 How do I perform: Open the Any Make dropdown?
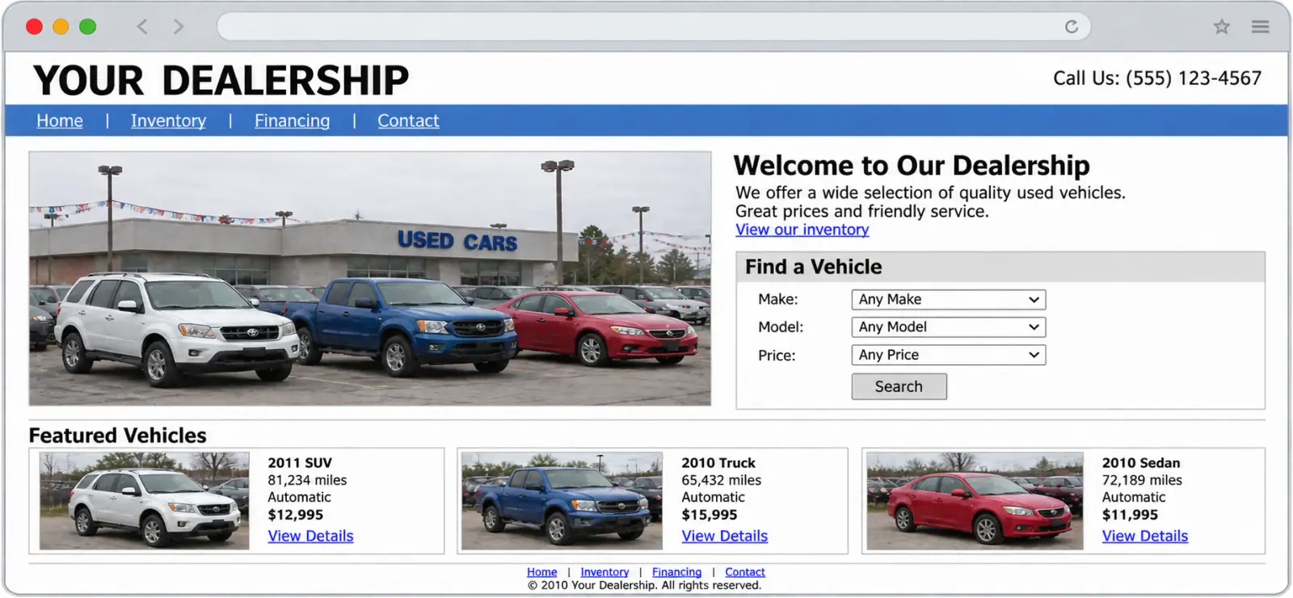[949, 300]
